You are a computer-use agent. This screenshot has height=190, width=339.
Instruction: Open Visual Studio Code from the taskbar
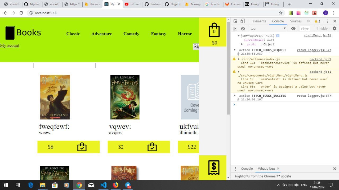pos(103,185)
